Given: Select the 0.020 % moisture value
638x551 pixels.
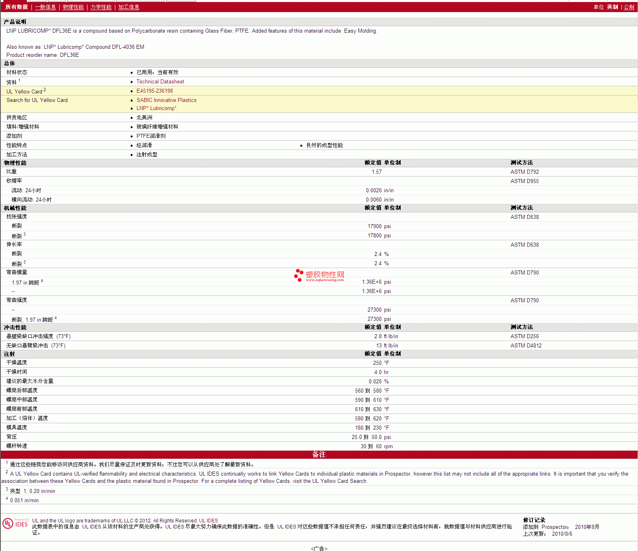Looking at the screenshot, I should [x=379, y=382].
